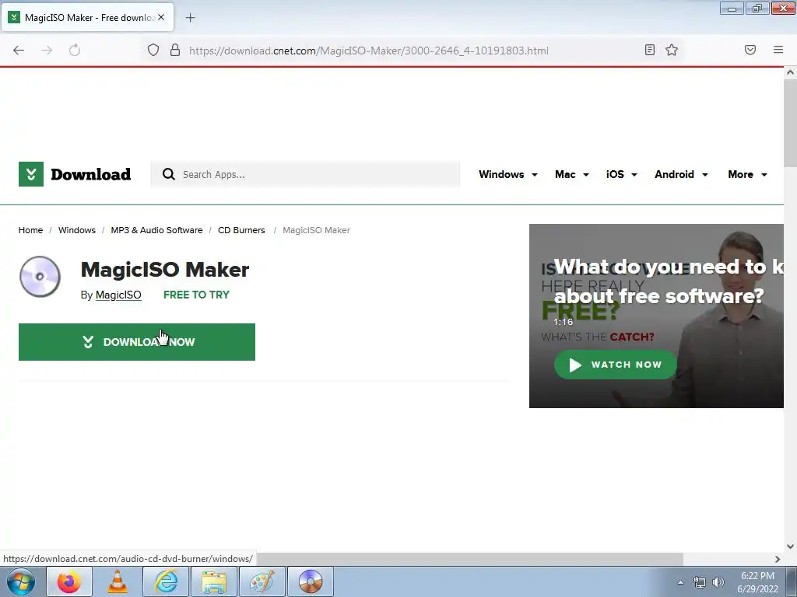The height and width of the screenshot is (597, 797).
Task: Click the network tray icon
Action: 700,582
